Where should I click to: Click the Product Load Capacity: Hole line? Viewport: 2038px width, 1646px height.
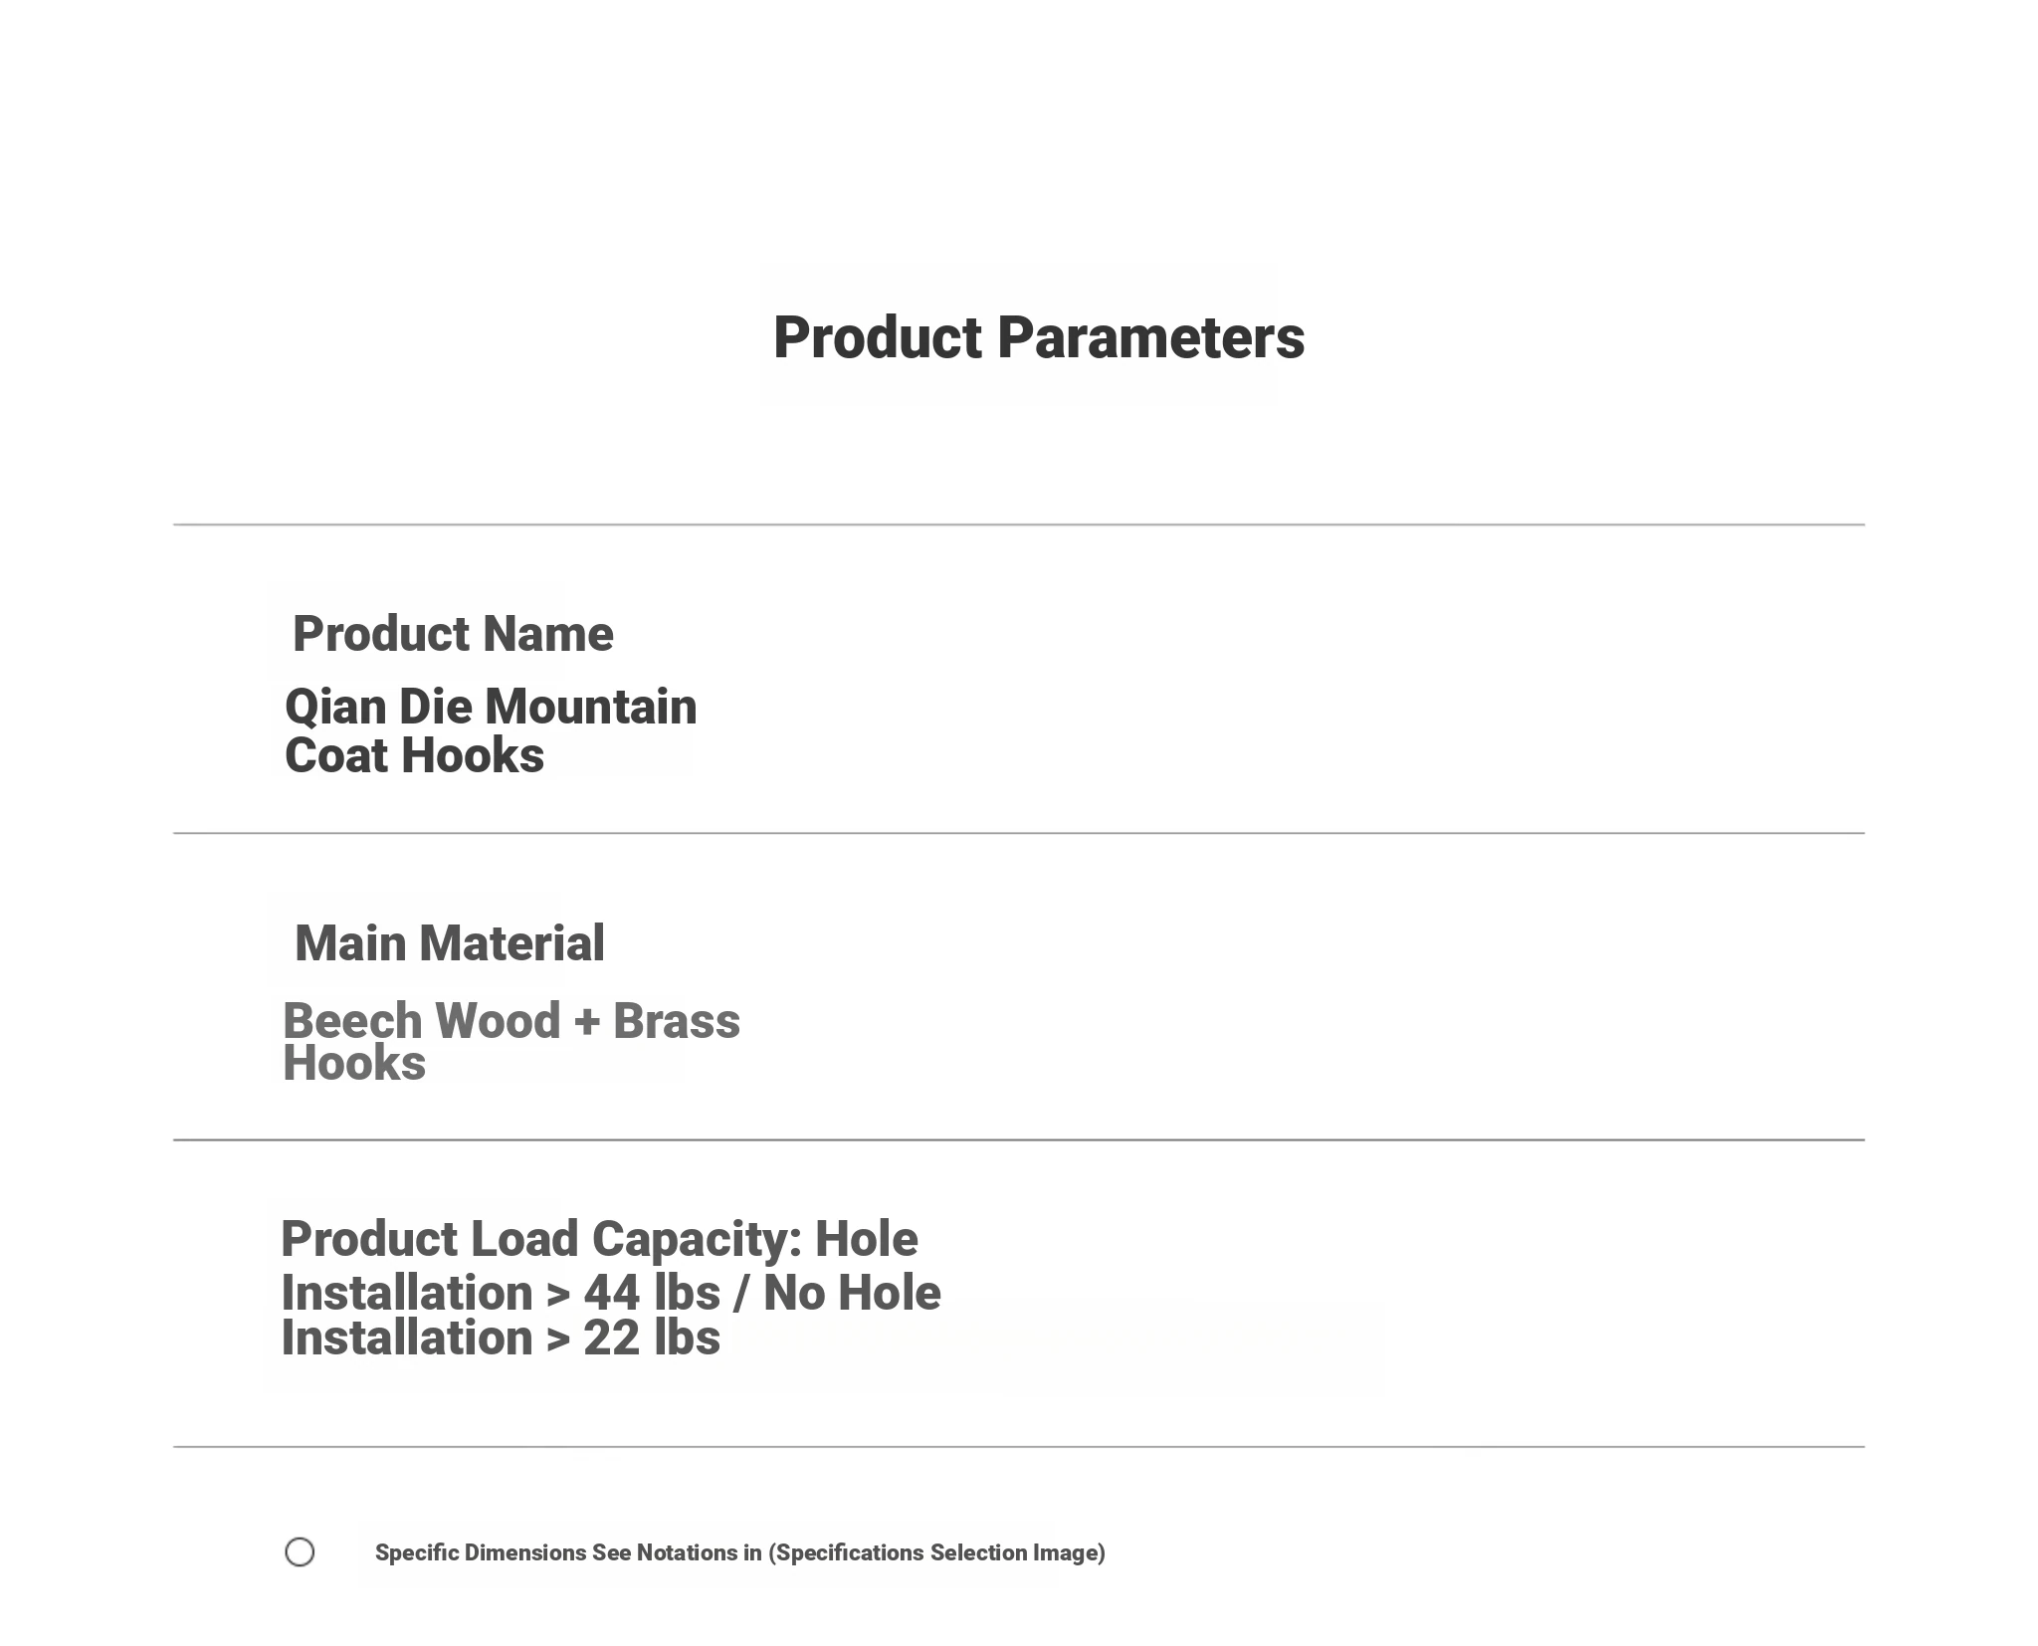[599, 1240]
